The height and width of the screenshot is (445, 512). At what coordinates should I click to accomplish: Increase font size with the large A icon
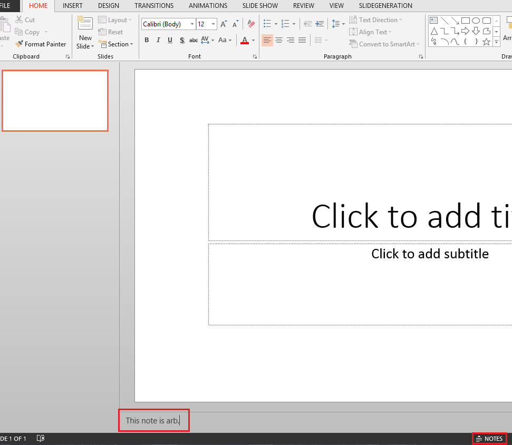click(224, 24)
